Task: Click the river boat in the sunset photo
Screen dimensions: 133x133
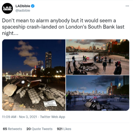Action: 74,54
